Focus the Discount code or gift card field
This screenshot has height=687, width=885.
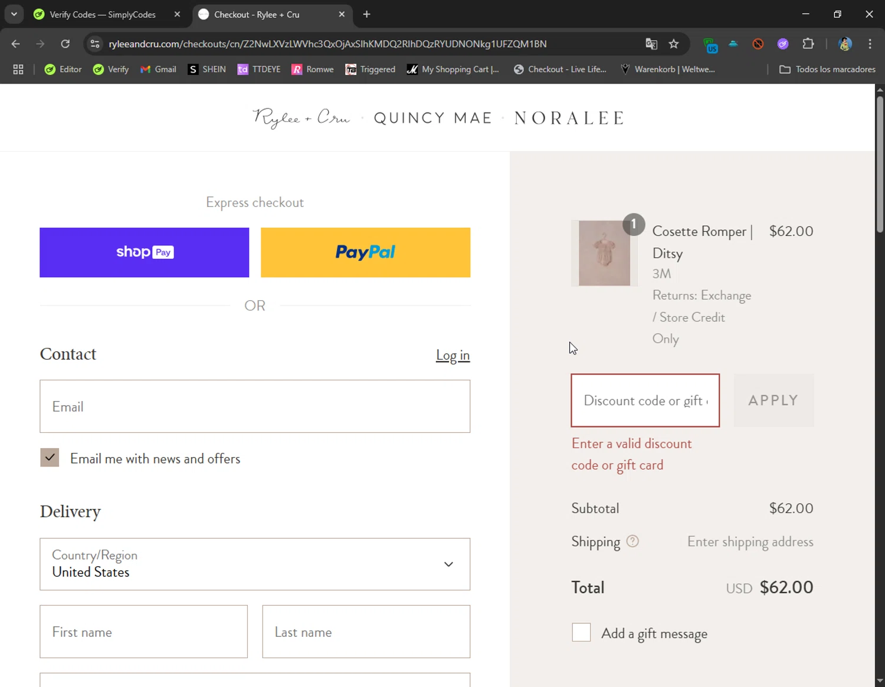[x=645, y=400]
